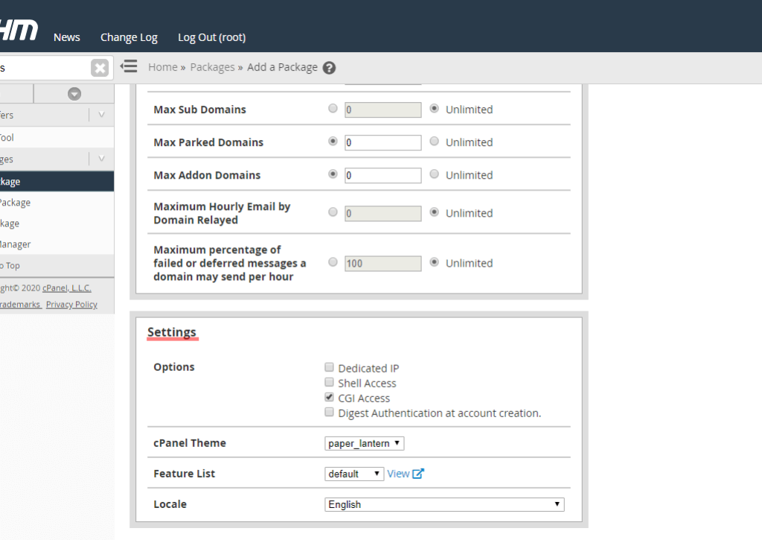
Task: Open the Locale dropdown
Action: (x=444, y=504)
